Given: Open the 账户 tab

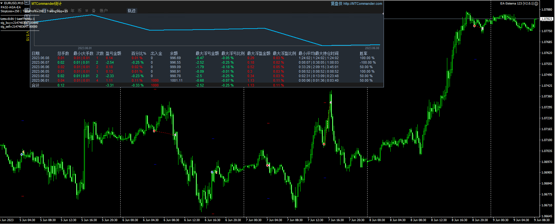Looking at the screenshot, I should pos(104,11).
